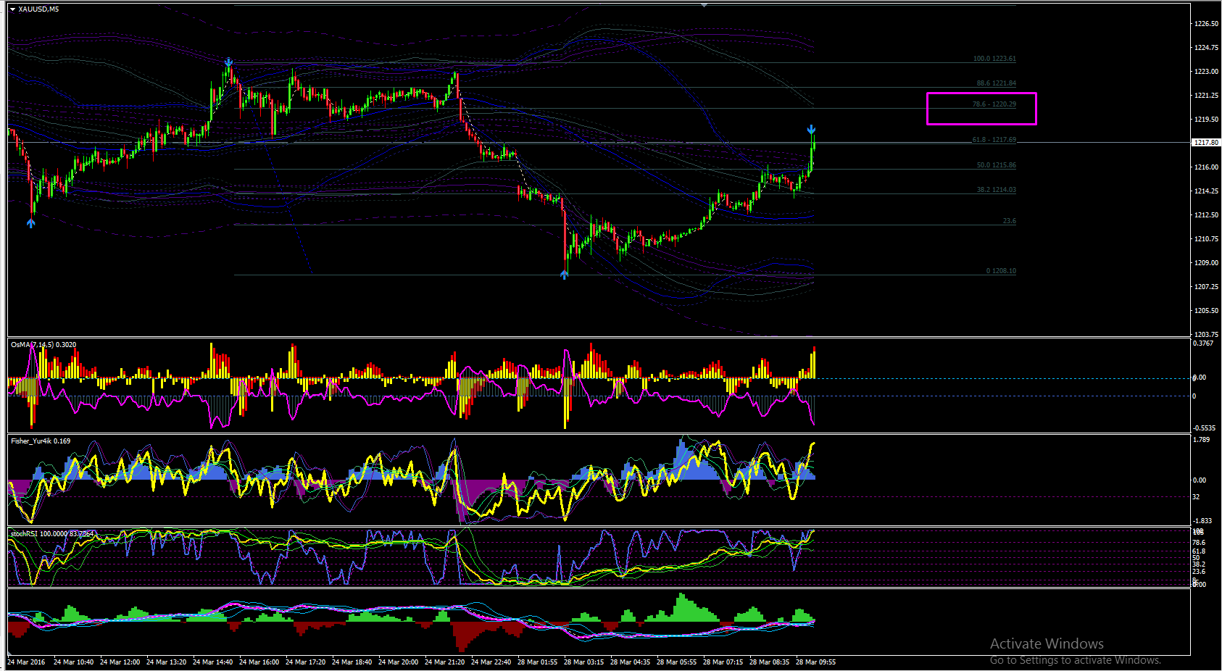Screen dimensions: 1222x671
Task: Select the magenta rectangle object
Action: [981, 109]
